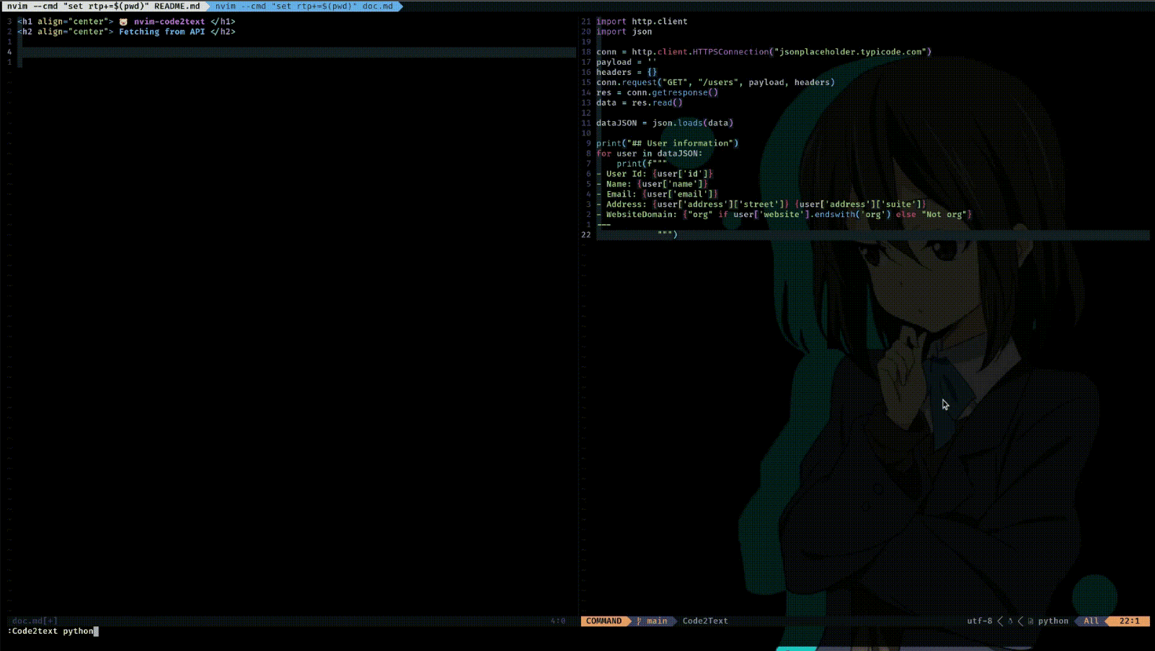Image resolution: width=1155 pixels, height=651 pixels.
Task: Click the Name: user['name'] line
Action: pos(652,184)
